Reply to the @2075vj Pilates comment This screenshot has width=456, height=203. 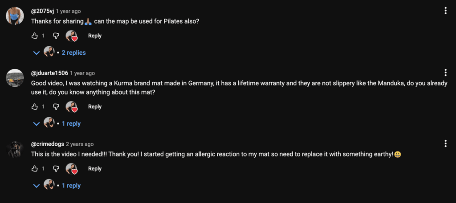click(95, 36)
